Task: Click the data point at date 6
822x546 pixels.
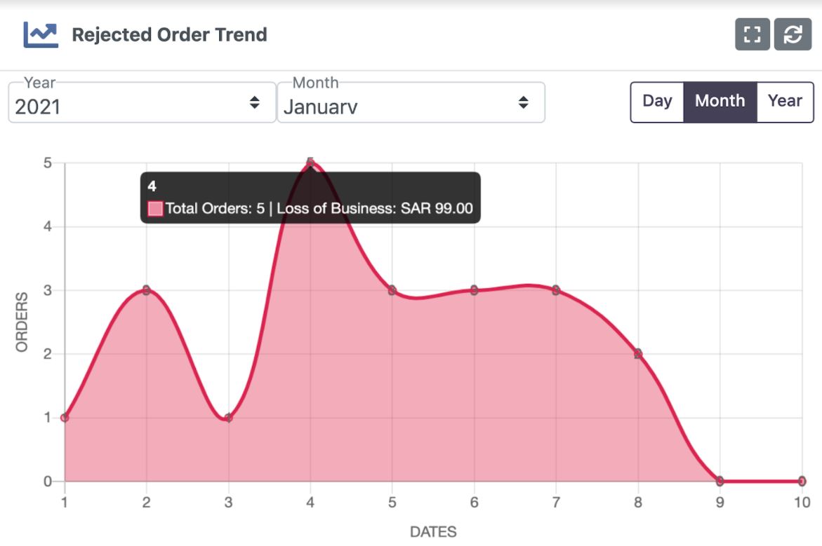Action: click(474, 290)
